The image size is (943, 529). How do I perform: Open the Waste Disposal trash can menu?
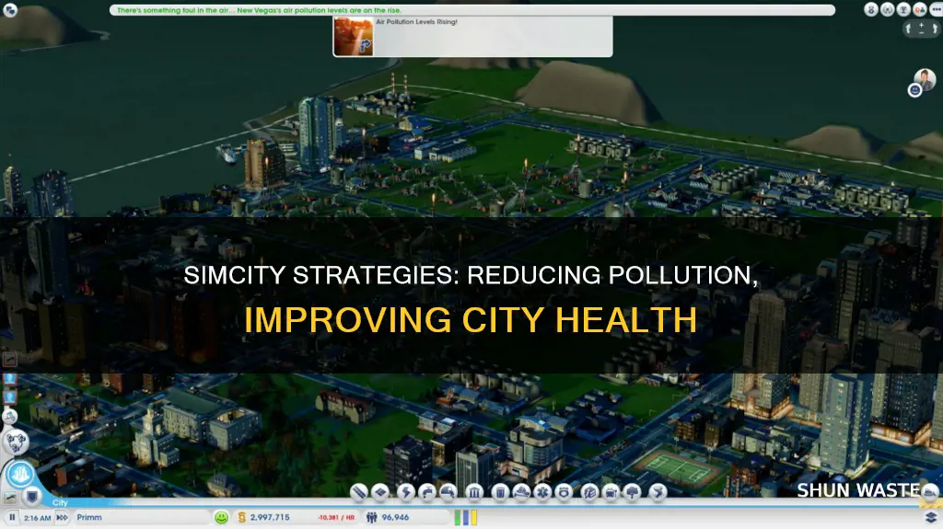tap(500, 492)
